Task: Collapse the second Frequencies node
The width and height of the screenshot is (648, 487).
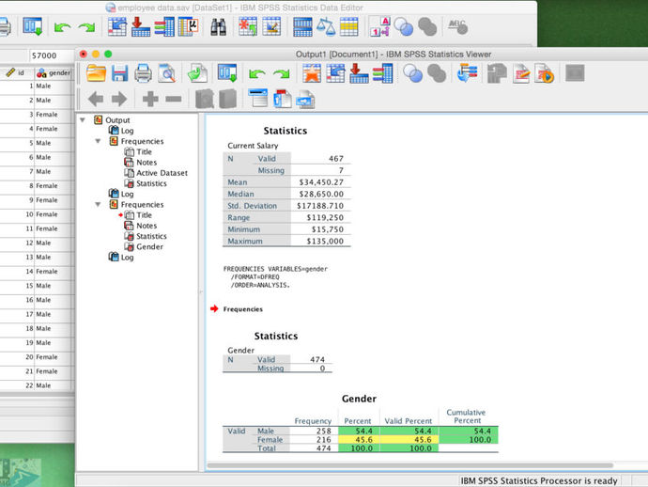Action: (x=98, y=204)
